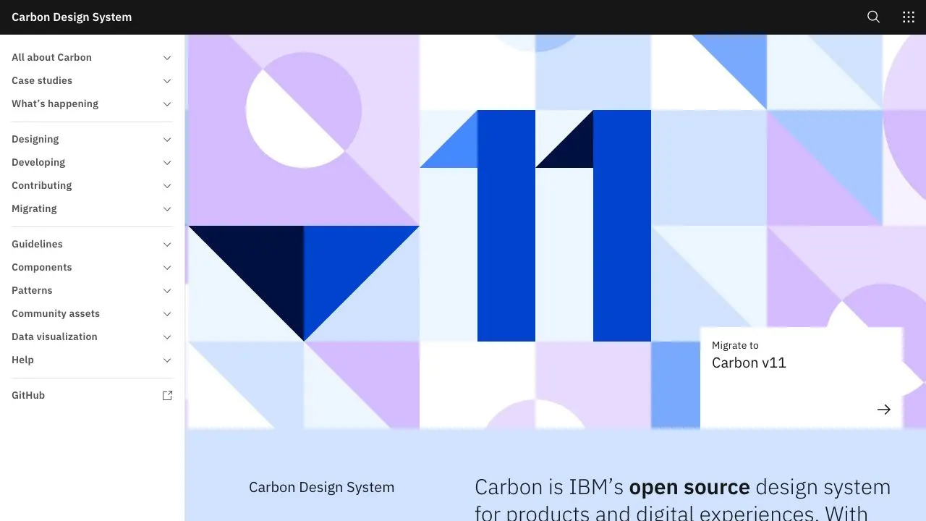Click the Carbon Design System header title

click(72, 17)
